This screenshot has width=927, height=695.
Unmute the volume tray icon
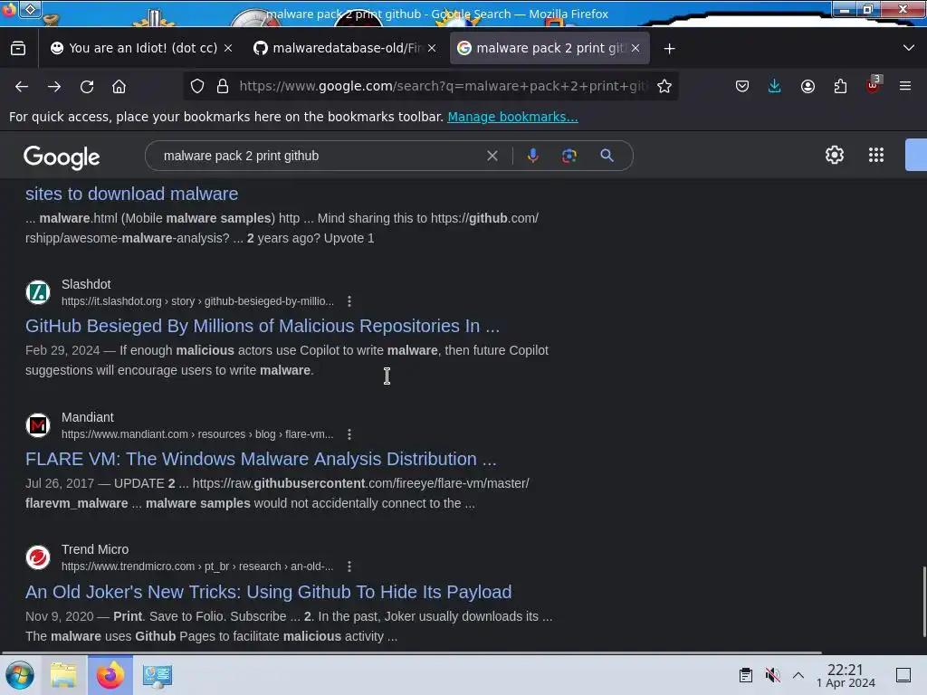772,675
